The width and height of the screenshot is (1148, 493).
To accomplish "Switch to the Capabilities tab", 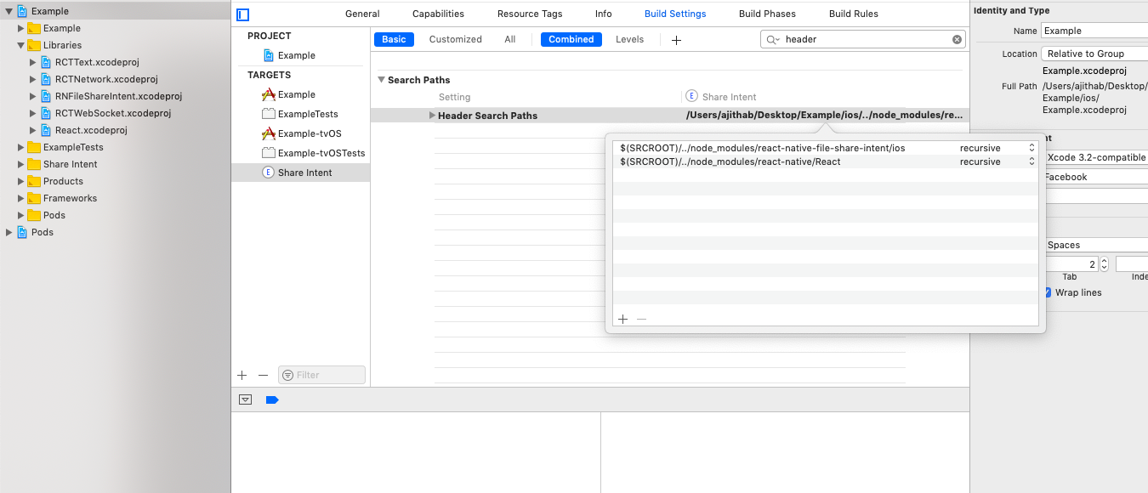I will (x=438, y=14).
